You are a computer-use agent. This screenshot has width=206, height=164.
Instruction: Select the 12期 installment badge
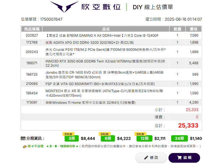[144, 138]
